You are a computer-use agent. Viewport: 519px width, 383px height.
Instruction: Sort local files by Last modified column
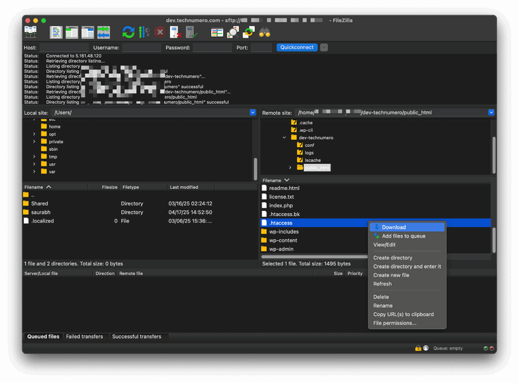pyautogui.click(x=191, y=187)
